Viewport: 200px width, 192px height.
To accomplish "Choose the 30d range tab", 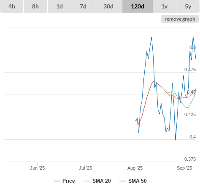I will (x=108, y=6).
